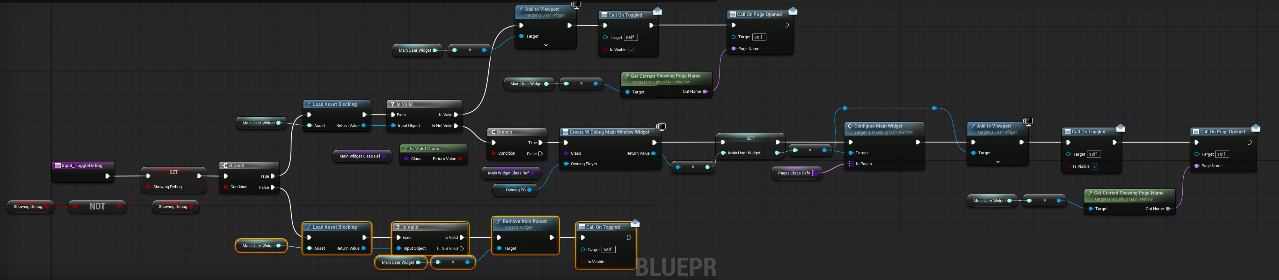This screenshot has height=280, width=1279.
Task: Click the Main Widget Class Ref node feeding Is Valid Class
Action: click(x=360, y=156)
